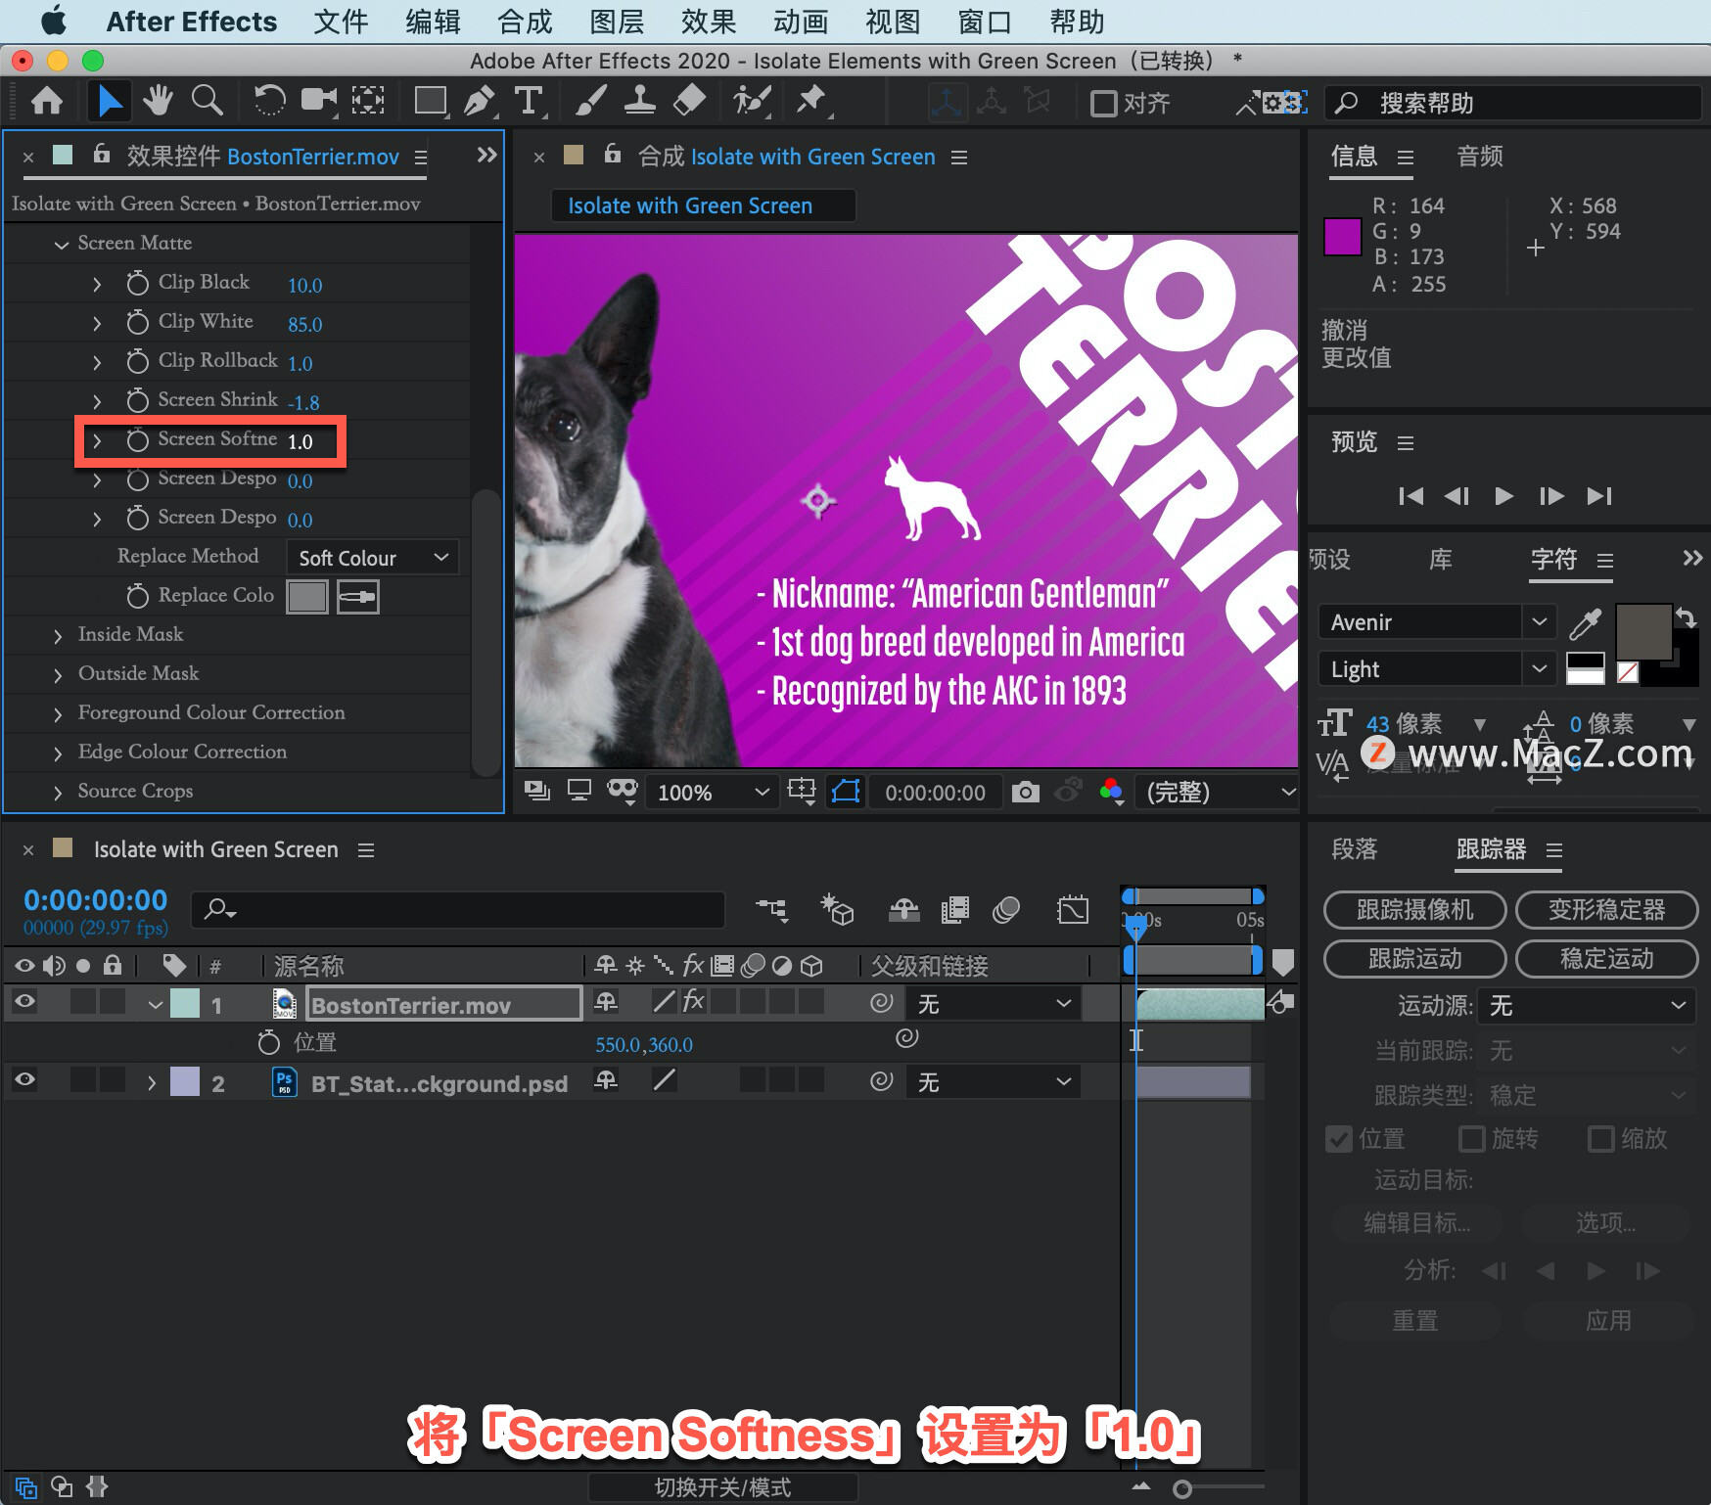Select the Zoom magnifier tool
Viewport: 1711px width, 1505px height.
[x=207, y=101]
